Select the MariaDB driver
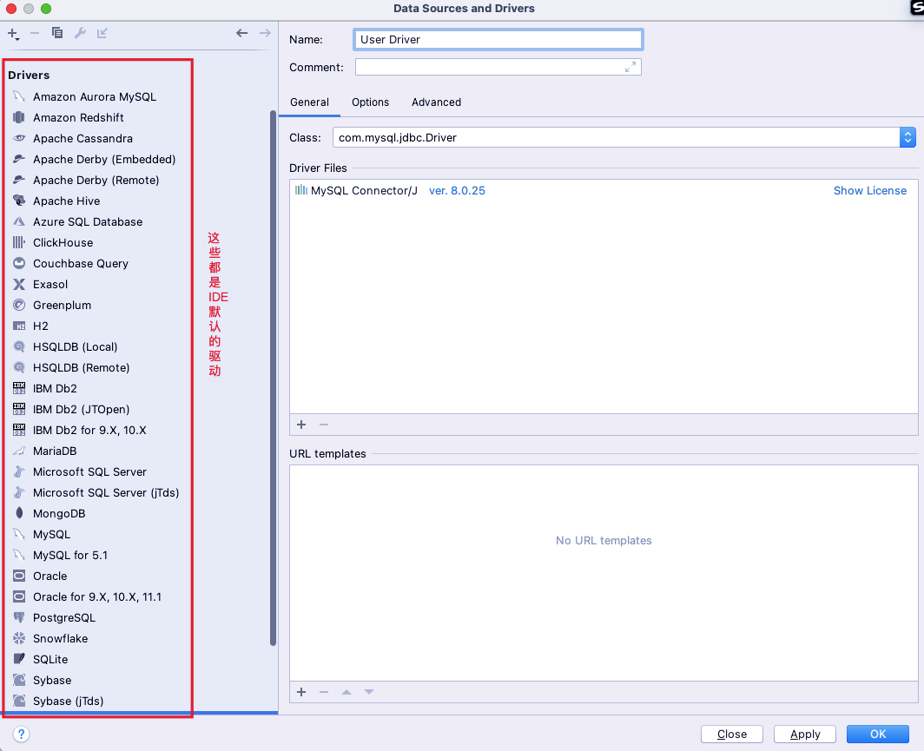Screen dimensions: 924x751 tap(55, 451)
